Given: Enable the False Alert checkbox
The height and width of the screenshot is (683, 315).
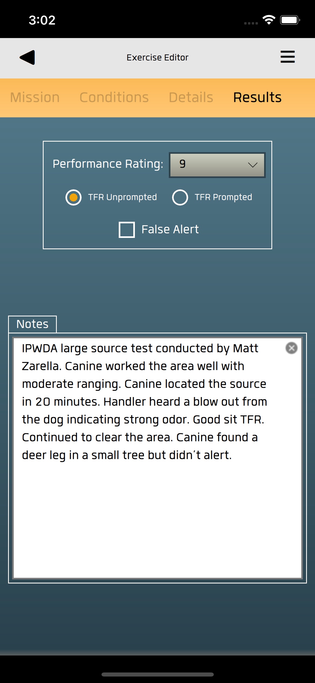Looking at the screenshot, I should (127, 230).
